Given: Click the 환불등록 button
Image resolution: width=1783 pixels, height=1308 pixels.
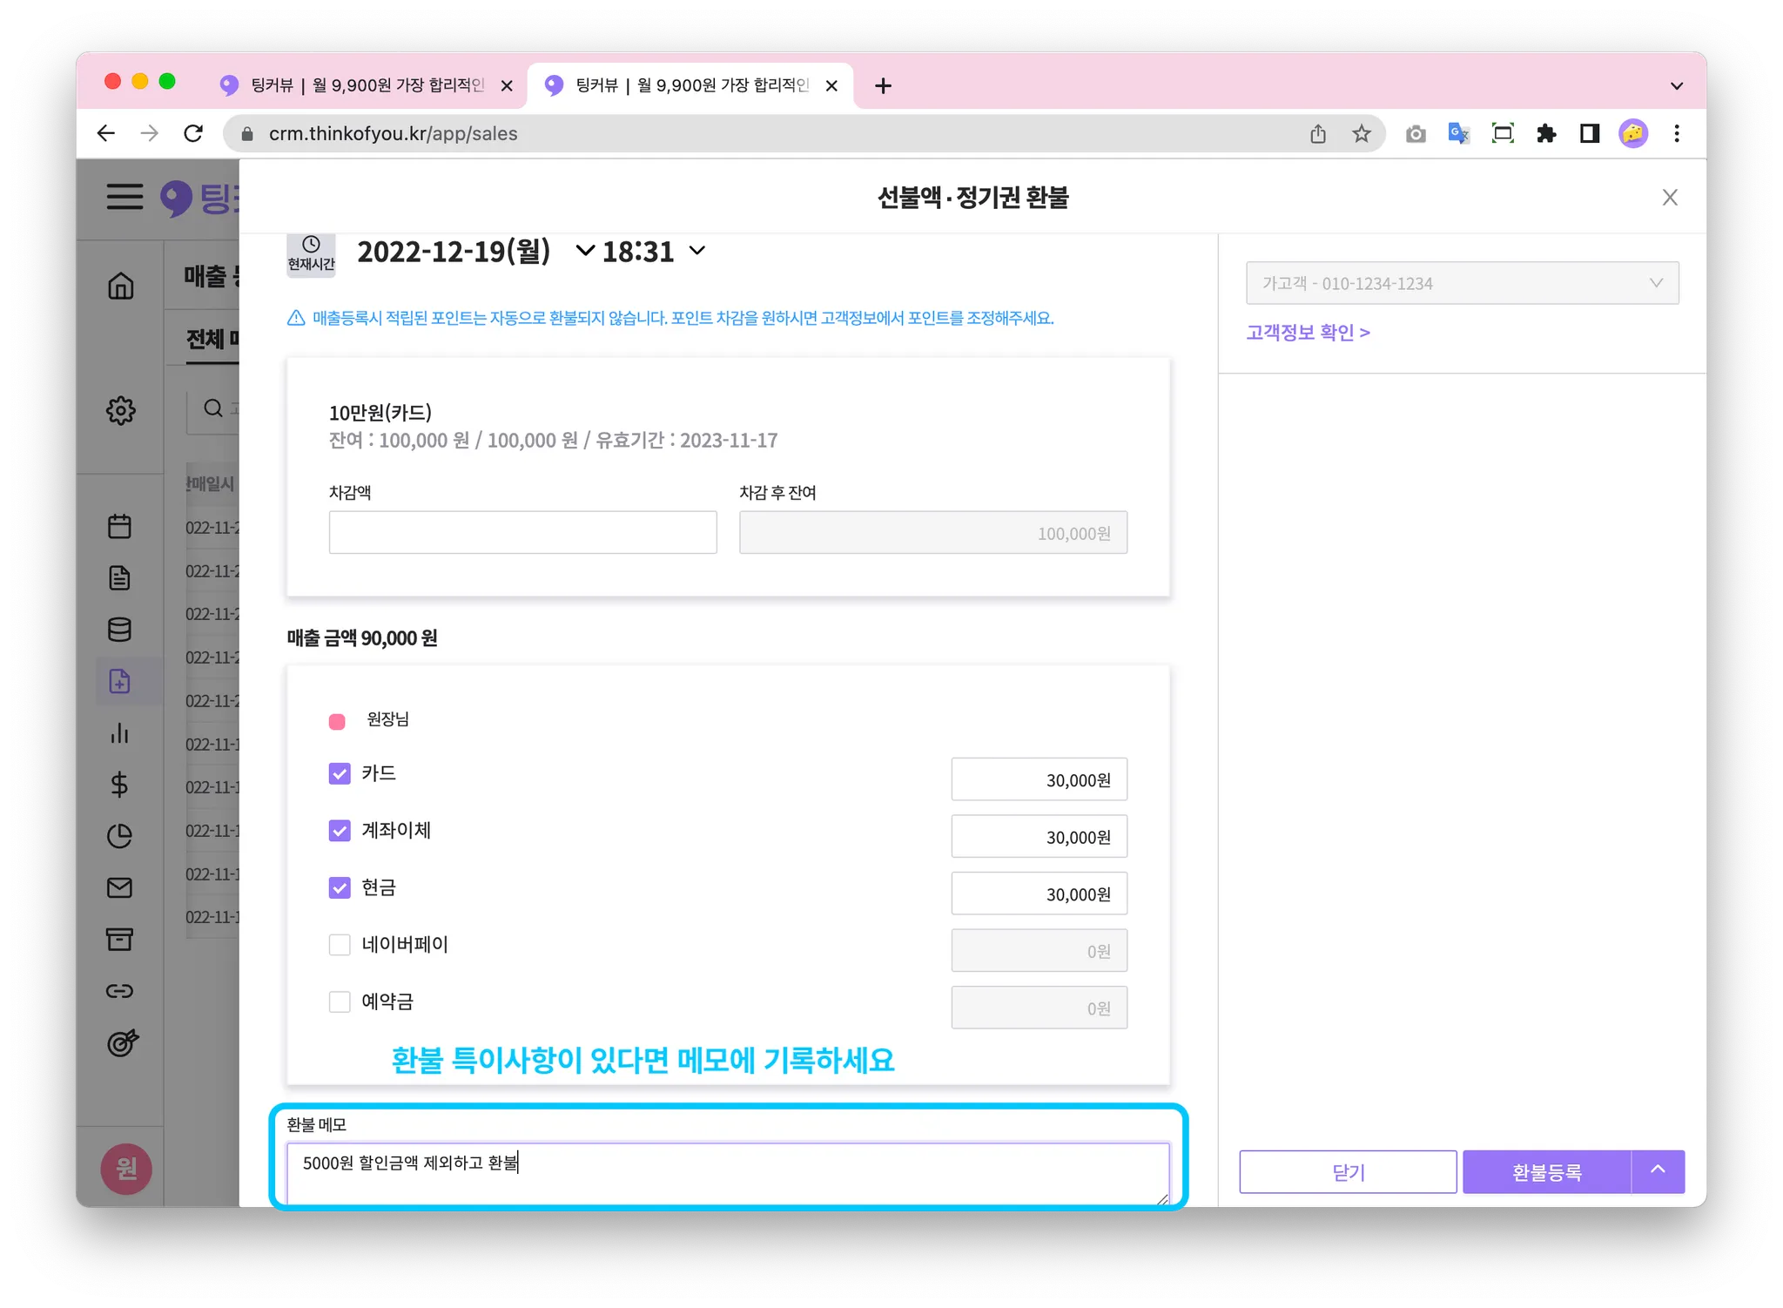Looking at the screenshot, I should coord(1546,1172).
